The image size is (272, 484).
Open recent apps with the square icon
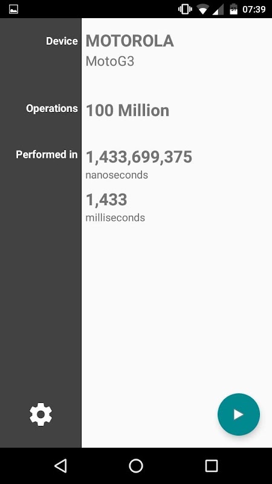point(212,465)
